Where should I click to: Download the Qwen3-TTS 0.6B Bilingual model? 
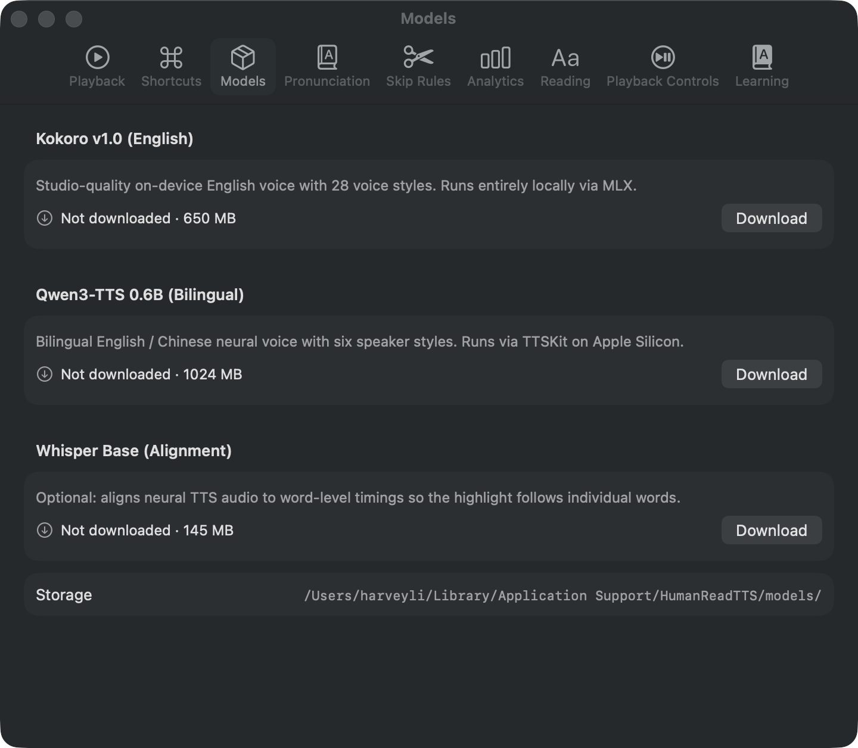tap(772, 374)
